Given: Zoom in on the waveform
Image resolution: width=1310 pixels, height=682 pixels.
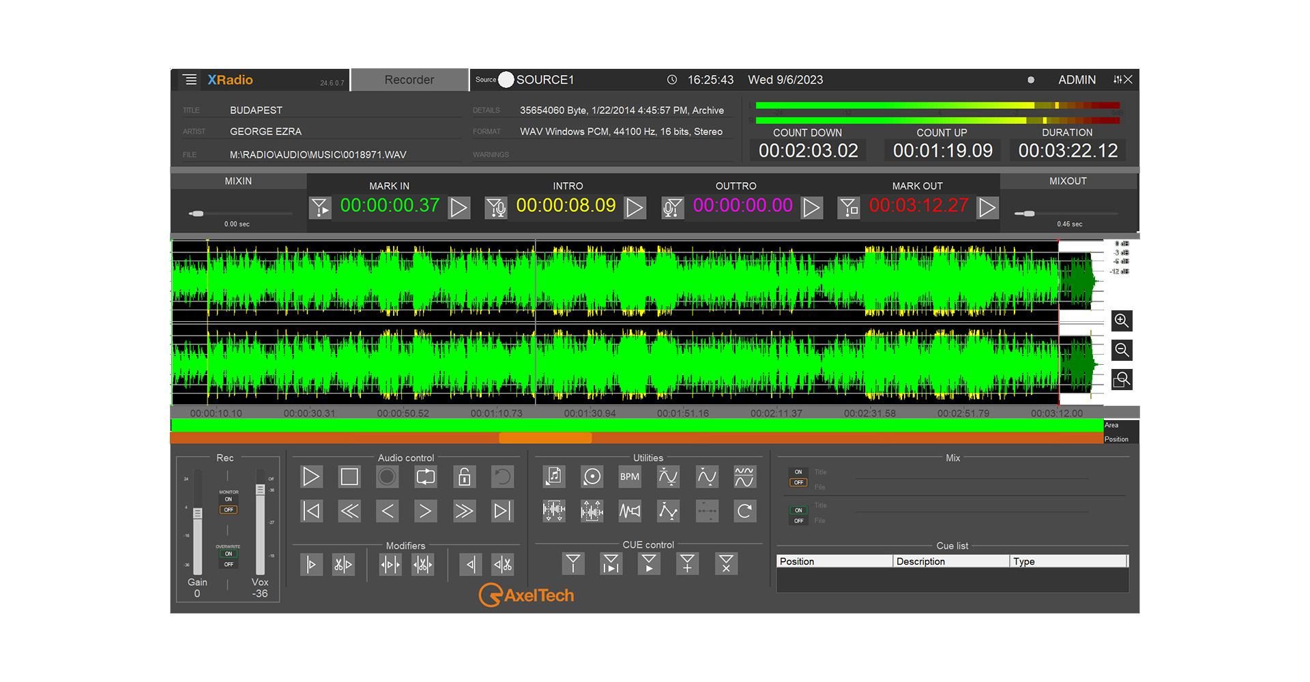Looking at the screenshot, I should point(1121,321).
